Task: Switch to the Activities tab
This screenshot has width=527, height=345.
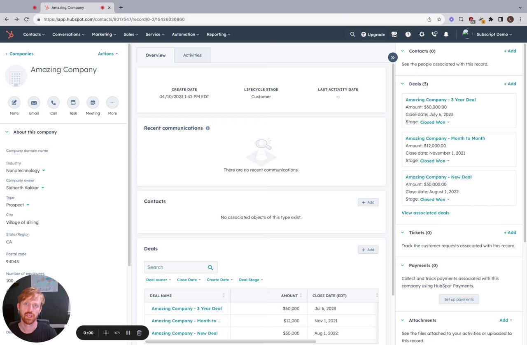Action: (x=192, y=55)
